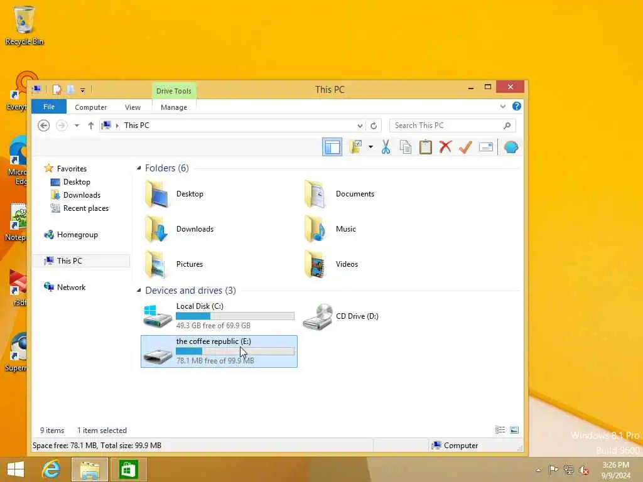
Task: Click the Forward navigation arrow
Action: (62, 126)
